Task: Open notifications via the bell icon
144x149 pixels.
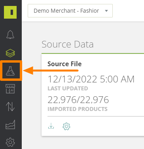Action: click(10, 34)
